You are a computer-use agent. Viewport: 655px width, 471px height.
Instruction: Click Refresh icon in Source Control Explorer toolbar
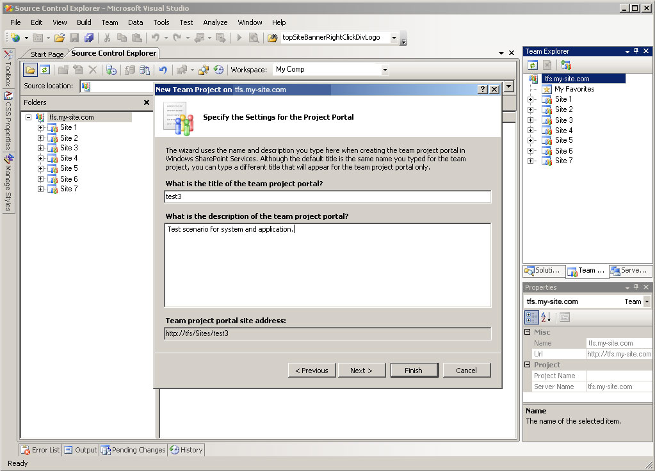[x=45, y=70]
